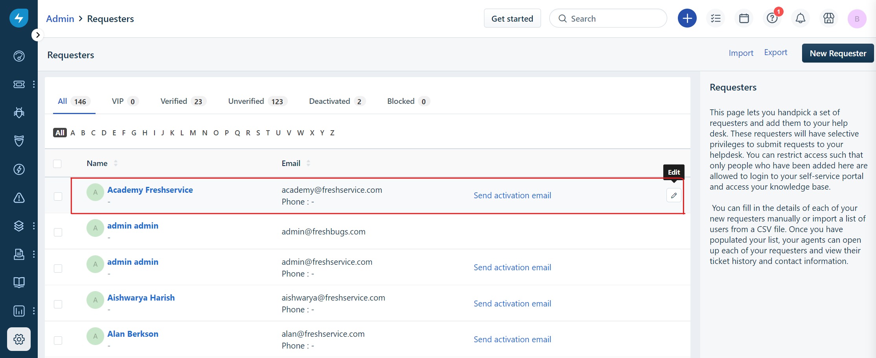Open Alan Berkson requester name
Screen dimensions: 876x358
tap(133, 334)
